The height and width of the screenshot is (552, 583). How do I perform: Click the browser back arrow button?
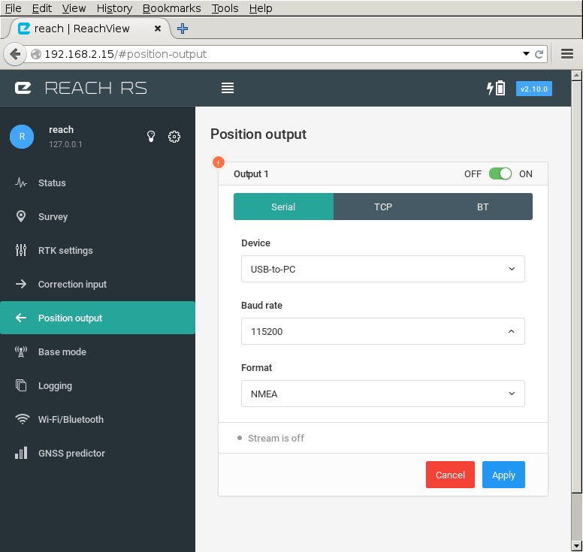(15, 54)
